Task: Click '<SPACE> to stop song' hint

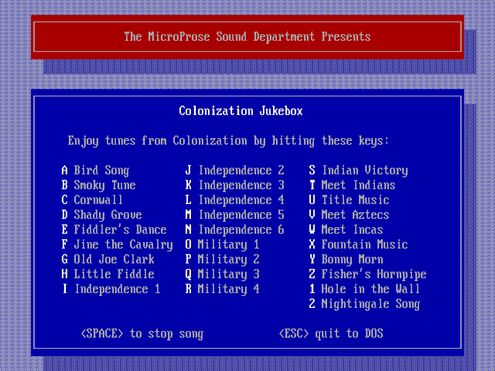Action: point(142,333)
